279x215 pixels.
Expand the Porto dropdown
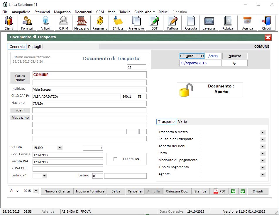point(263,154)
